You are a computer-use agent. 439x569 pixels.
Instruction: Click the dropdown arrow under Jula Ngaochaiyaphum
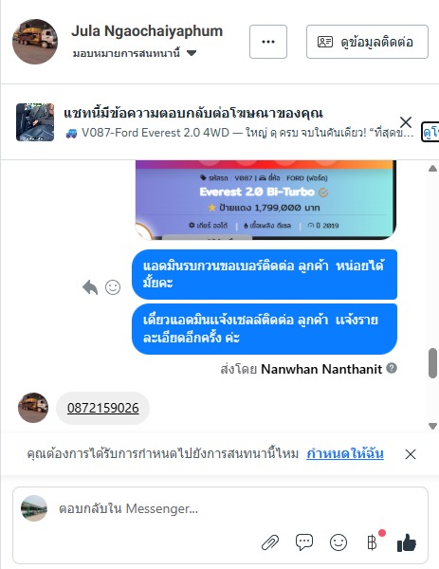pyautogui.click(x=192, y=53)
